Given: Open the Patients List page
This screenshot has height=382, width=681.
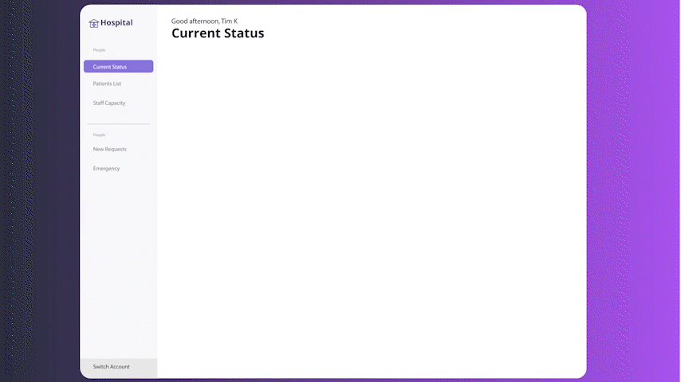Looking at the screenshot, I should pos(107,84).
